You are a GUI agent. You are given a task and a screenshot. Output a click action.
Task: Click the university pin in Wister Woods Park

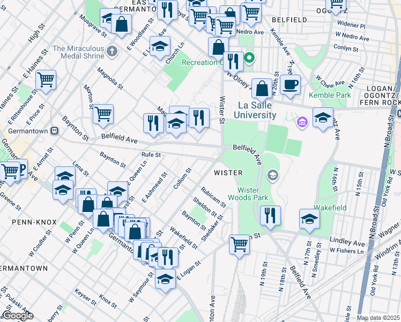(273, 175)
